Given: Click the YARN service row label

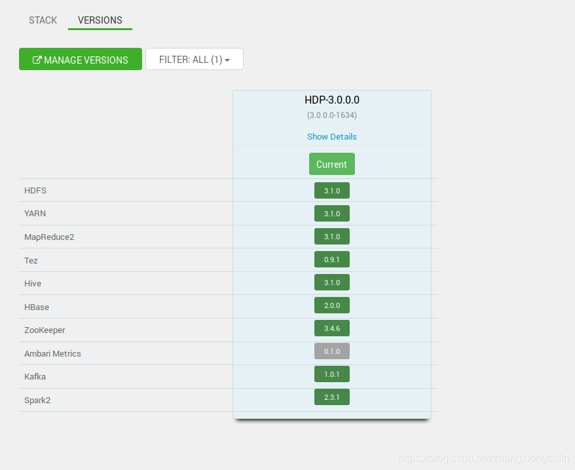Looking at the screenshot, I should coord(35,213).
